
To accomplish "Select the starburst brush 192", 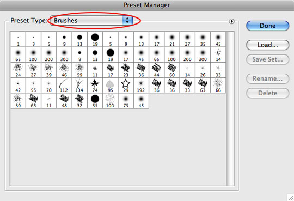I will (141, 86).
